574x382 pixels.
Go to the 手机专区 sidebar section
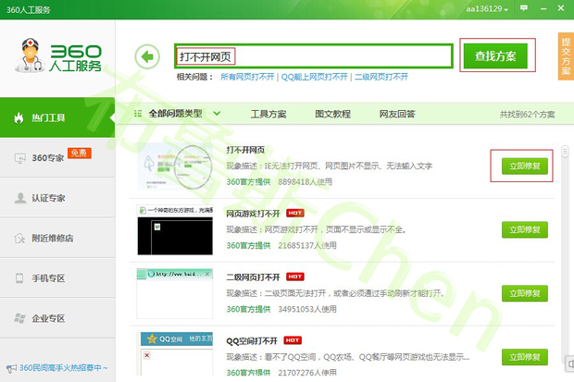click(x=57, y=278)
